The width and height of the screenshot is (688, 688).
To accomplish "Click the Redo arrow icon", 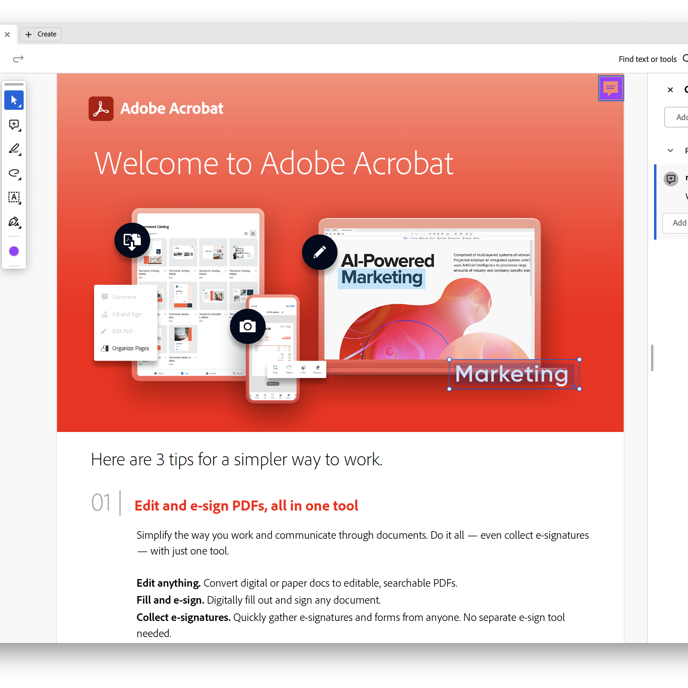I will 18,59.
